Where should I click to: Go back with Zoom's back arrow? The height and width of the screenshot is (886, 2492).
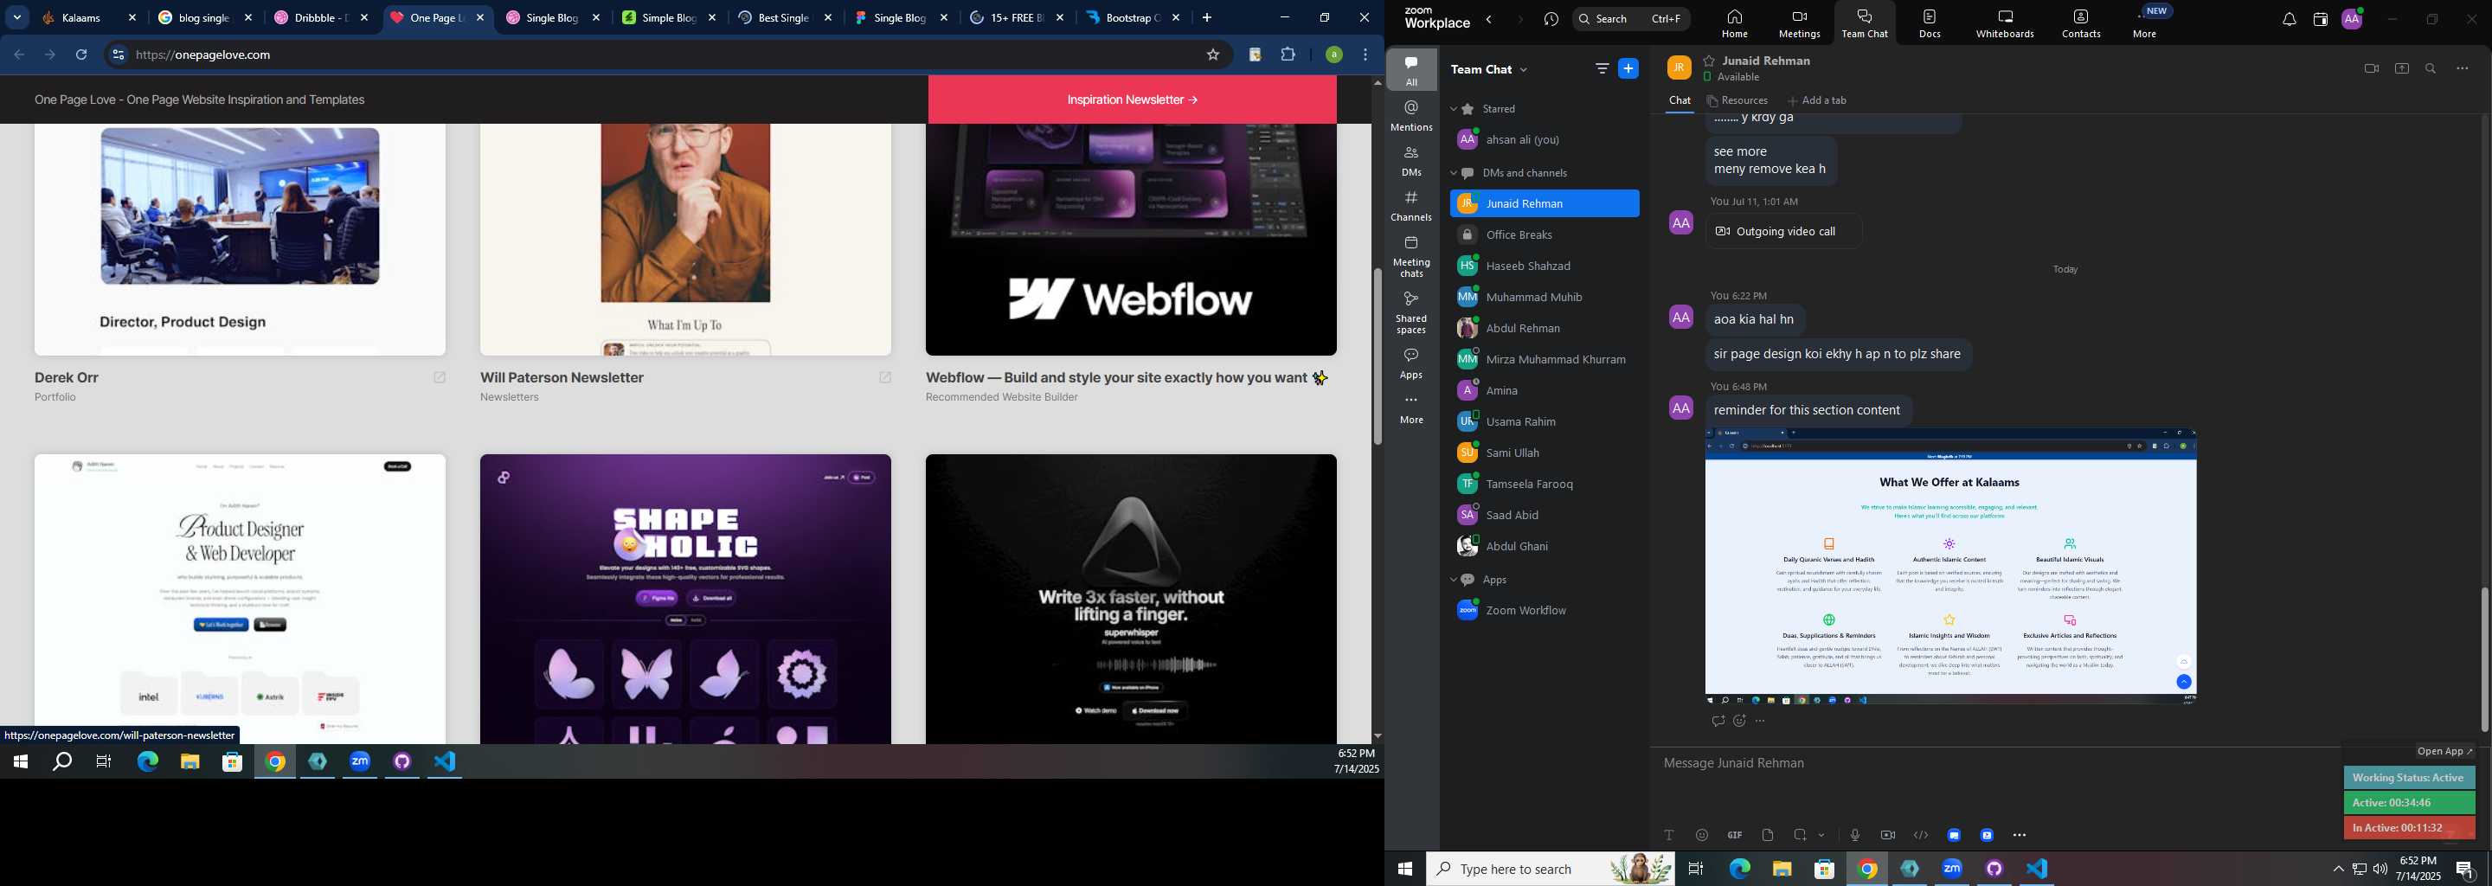(1489, 19)
